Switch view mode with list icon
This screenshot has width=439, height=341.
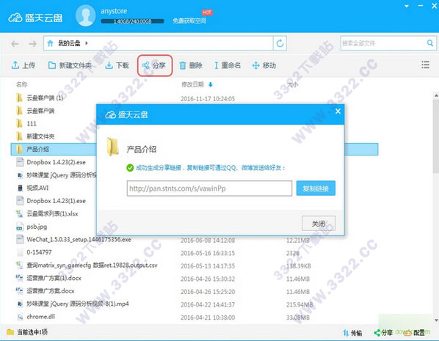tap(425, 65)
